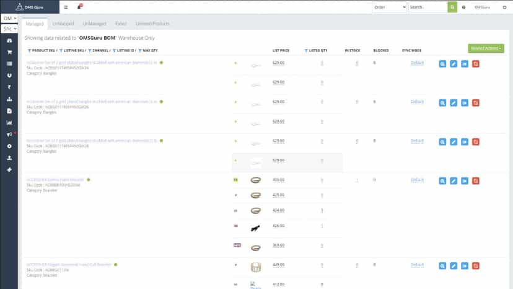Screen dimensions: 513x289
Task: Open bracelet thumbnail beside price 499.00
Action: [255, 180]
